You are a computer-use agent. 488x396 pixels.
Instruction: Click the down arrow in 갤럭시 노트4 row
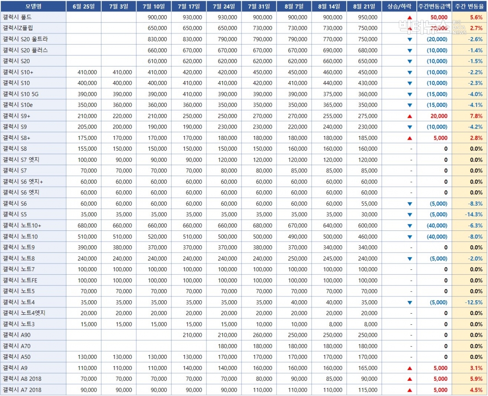coord(410,303)
